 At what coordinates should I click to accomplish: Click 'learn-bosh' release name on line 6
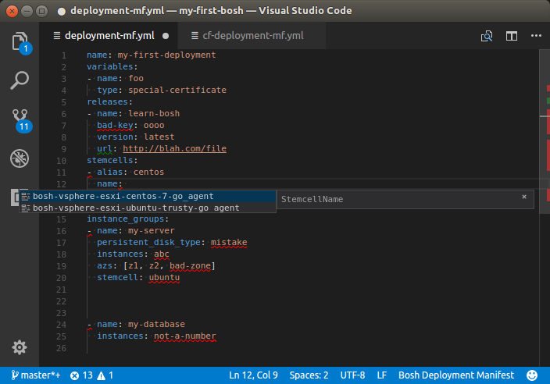point(154,113)
